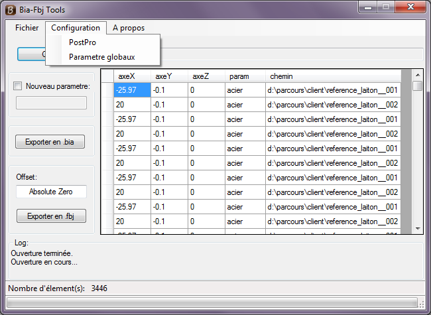Maximize the Bia-Fbj Tools window
The height and width of the screenshot is (315, 431).
click(x=386, y=7)
